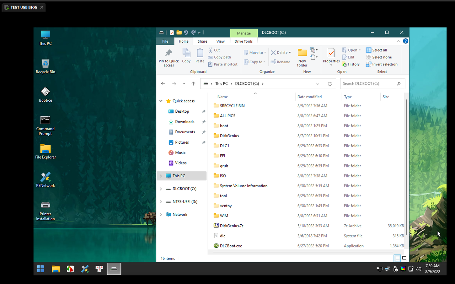
Task: Sort by the Date modified column
Action: pos(309,97)
